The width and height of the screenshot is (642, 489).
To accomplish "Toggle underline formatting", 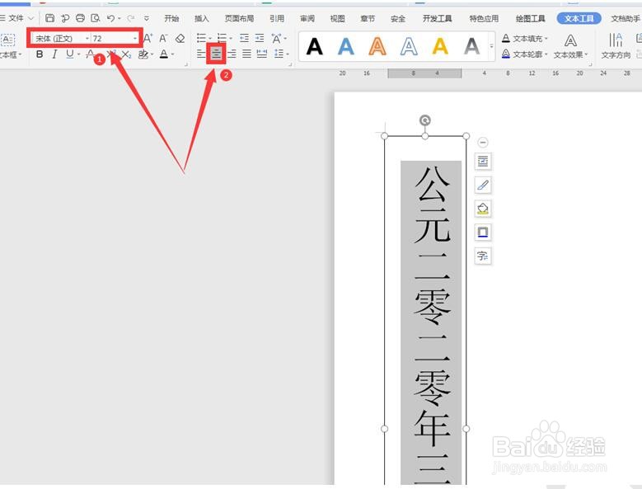I will 70,54.
